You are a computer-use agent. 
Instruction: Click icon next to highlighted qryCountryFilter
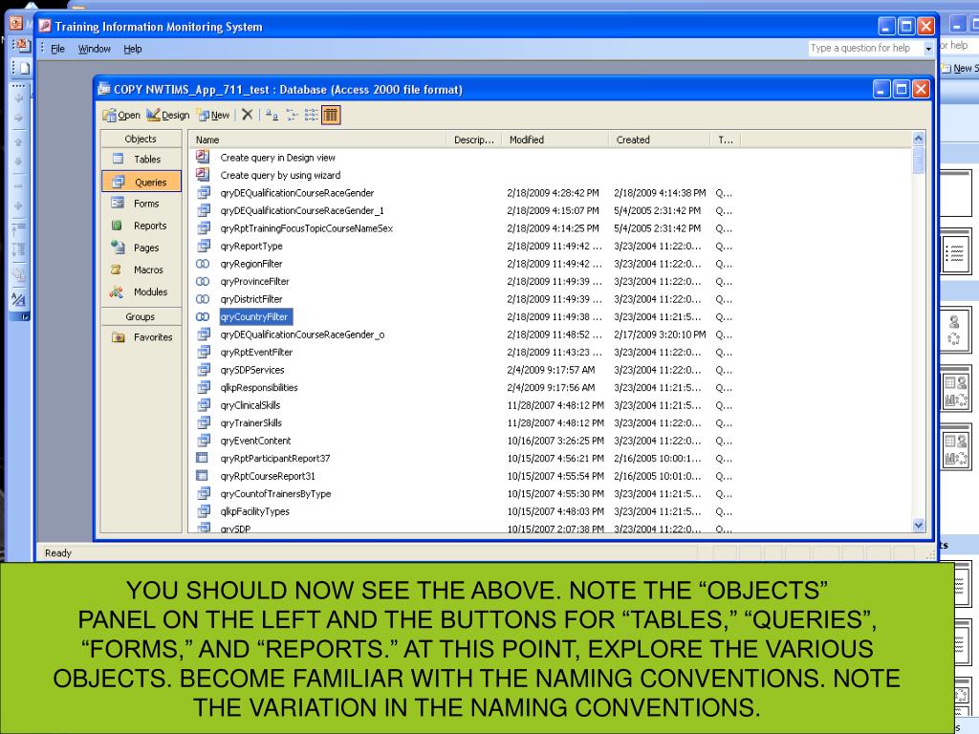click(203, 316)
